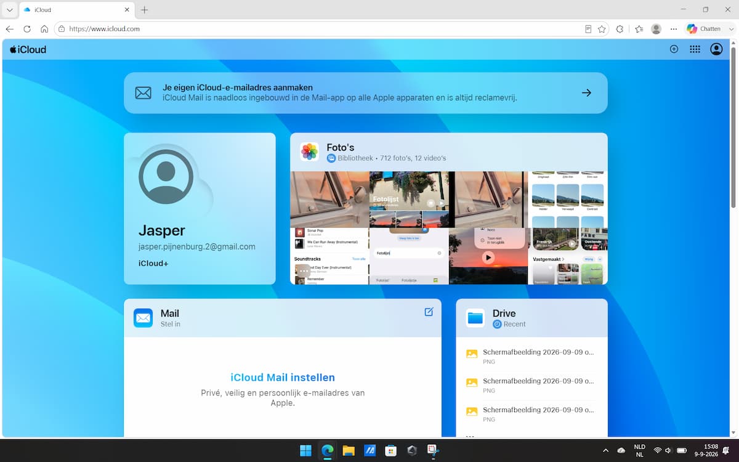Refresh the current page
The height and width of the screenshot is (462, 739).
point(27,29)
